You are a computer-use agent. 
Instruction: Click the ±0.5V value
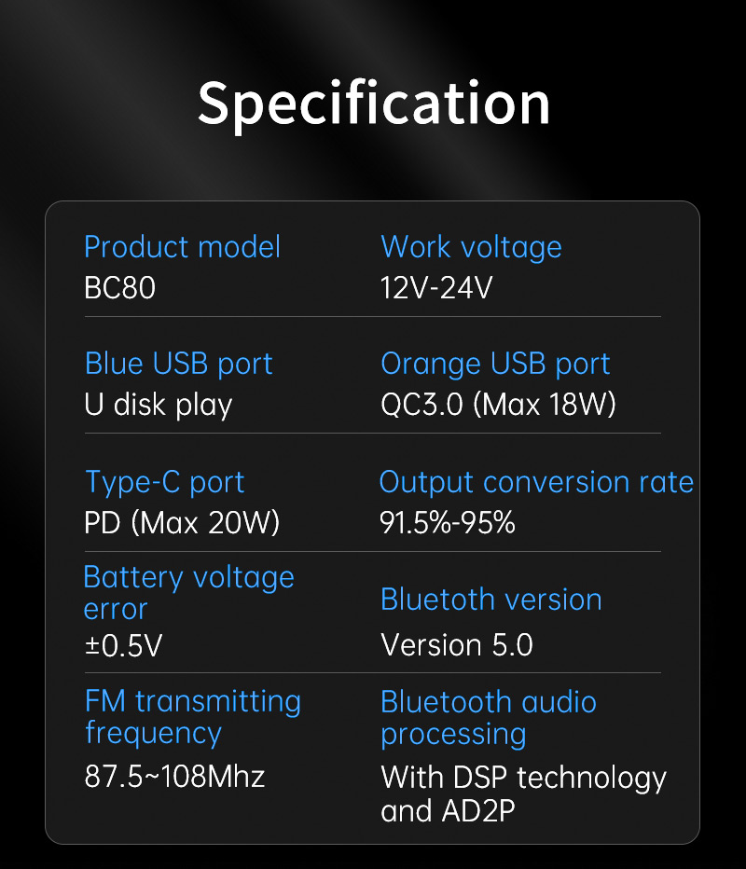coord(124,645)
